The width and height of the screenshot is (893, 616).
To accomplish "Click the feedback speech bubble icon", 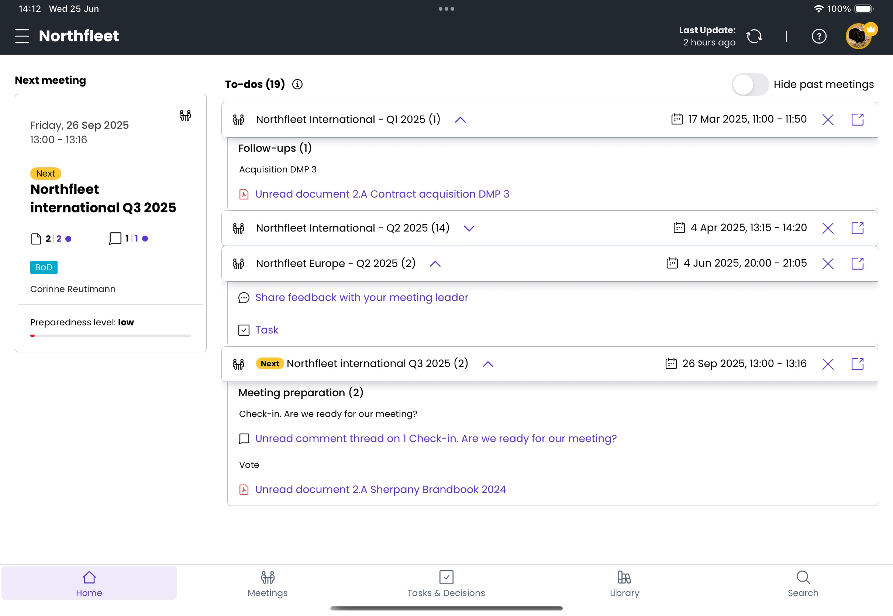I will pos(244,298).
